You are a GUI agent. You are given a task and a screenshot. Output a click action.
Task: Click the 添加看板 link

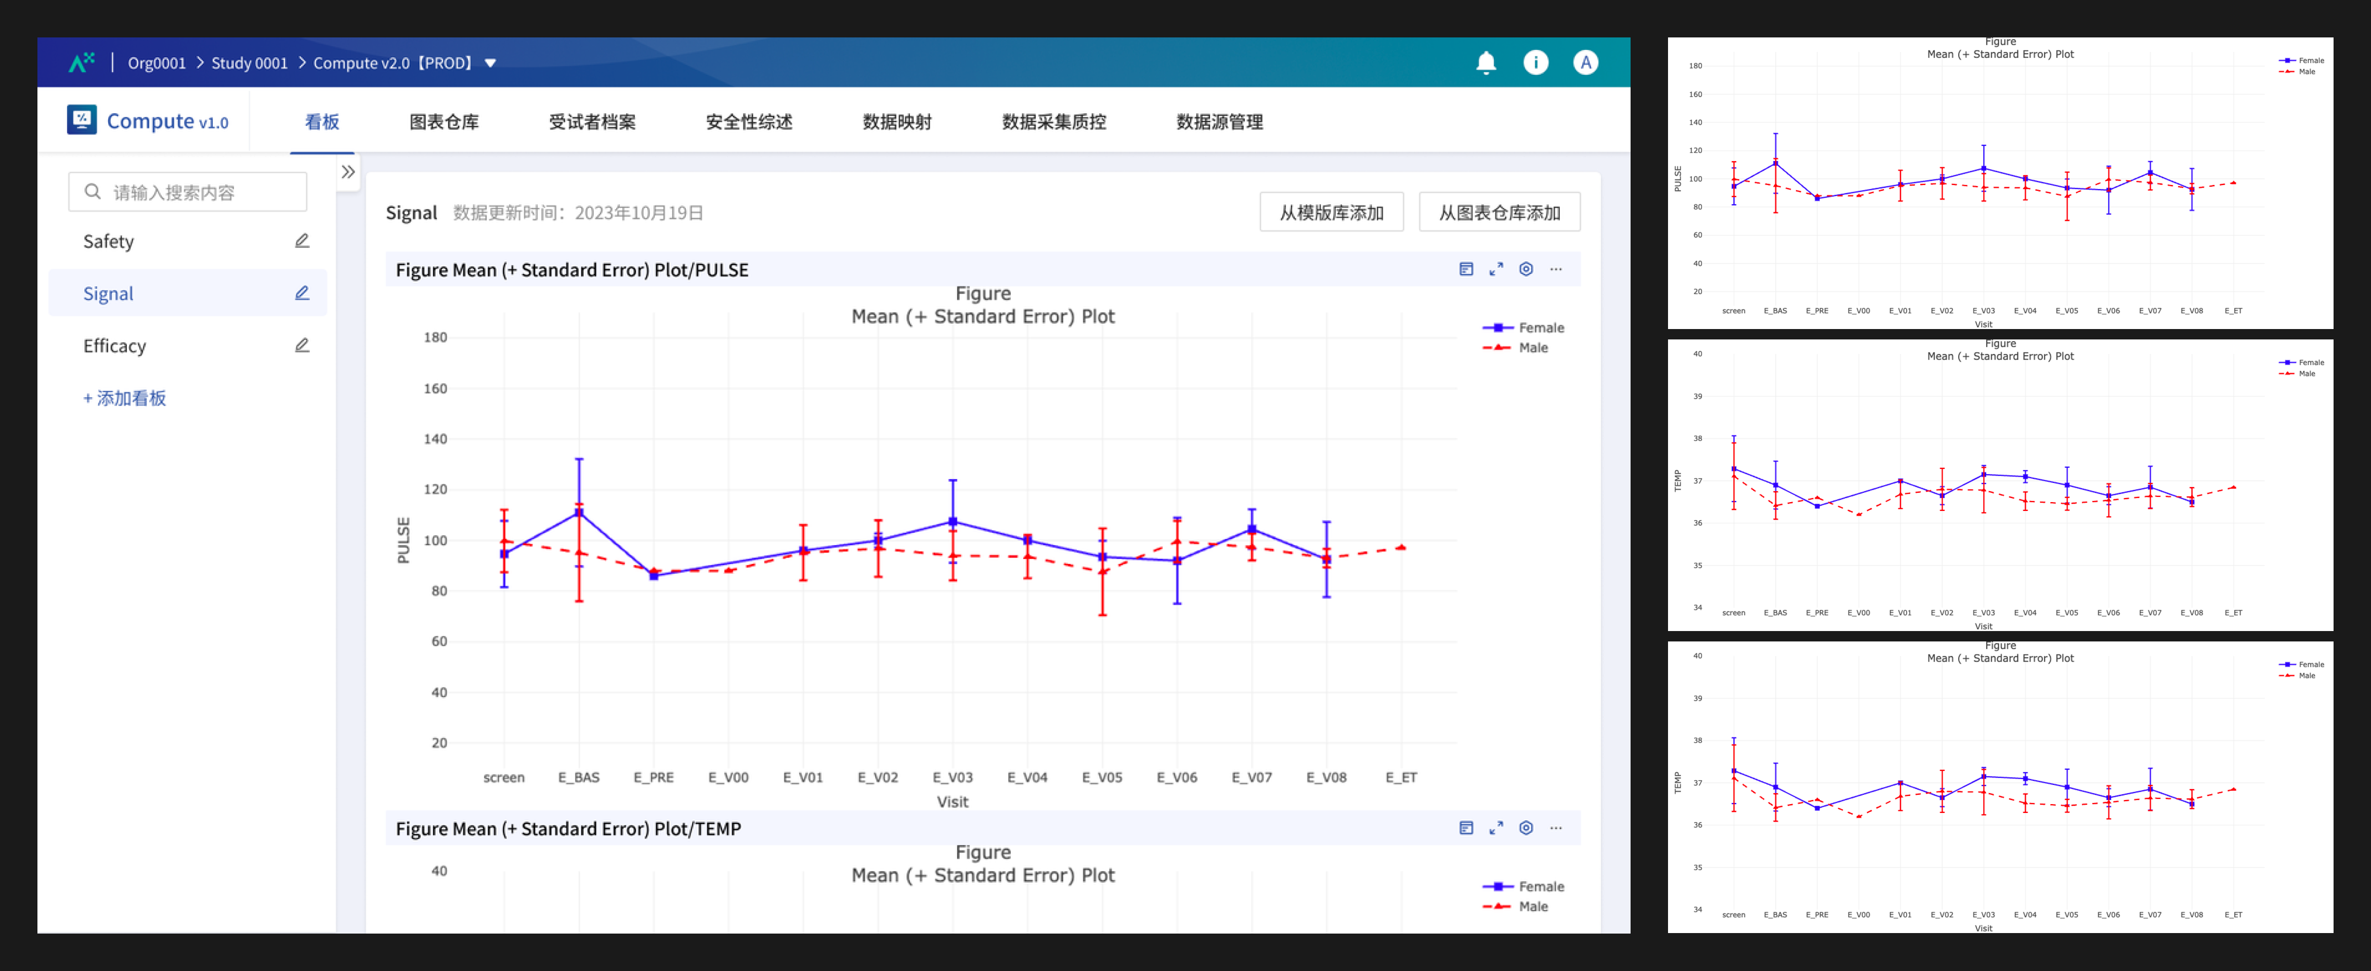[124, 399]
